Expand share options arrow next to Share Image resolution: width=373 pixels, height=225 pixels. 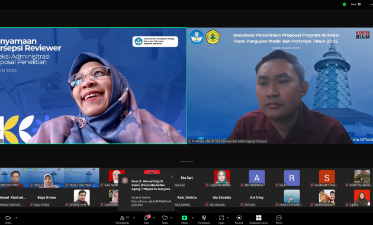(x=192, y=218)
